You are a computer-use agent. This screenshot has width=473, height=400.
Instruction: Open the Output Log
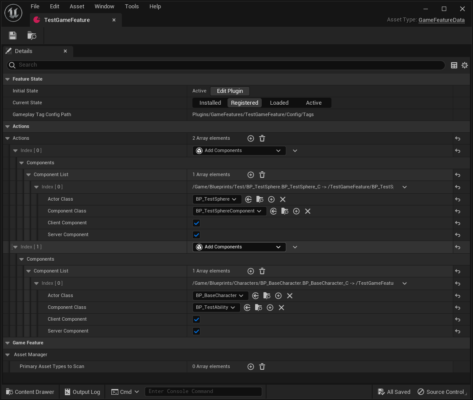pos(82,392)
